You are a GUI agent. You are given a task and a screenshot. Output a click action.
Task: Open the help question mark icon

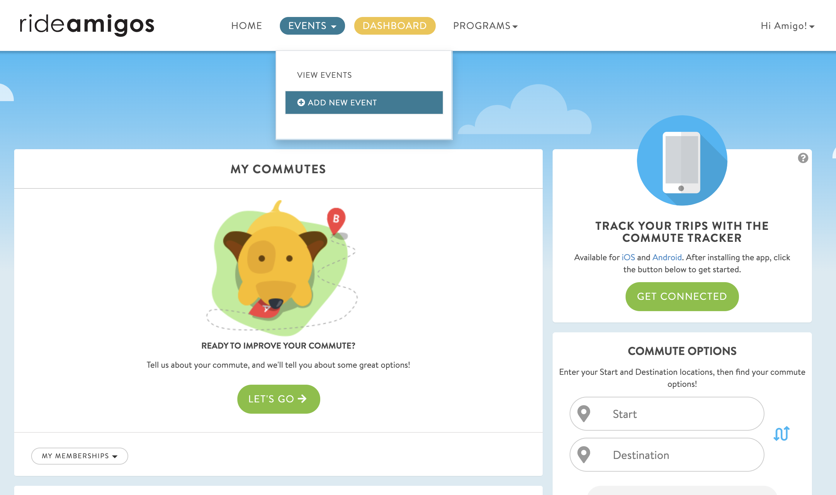803,158
